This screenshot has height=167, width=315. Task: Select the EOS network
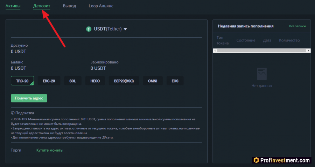tap(175, 81)
